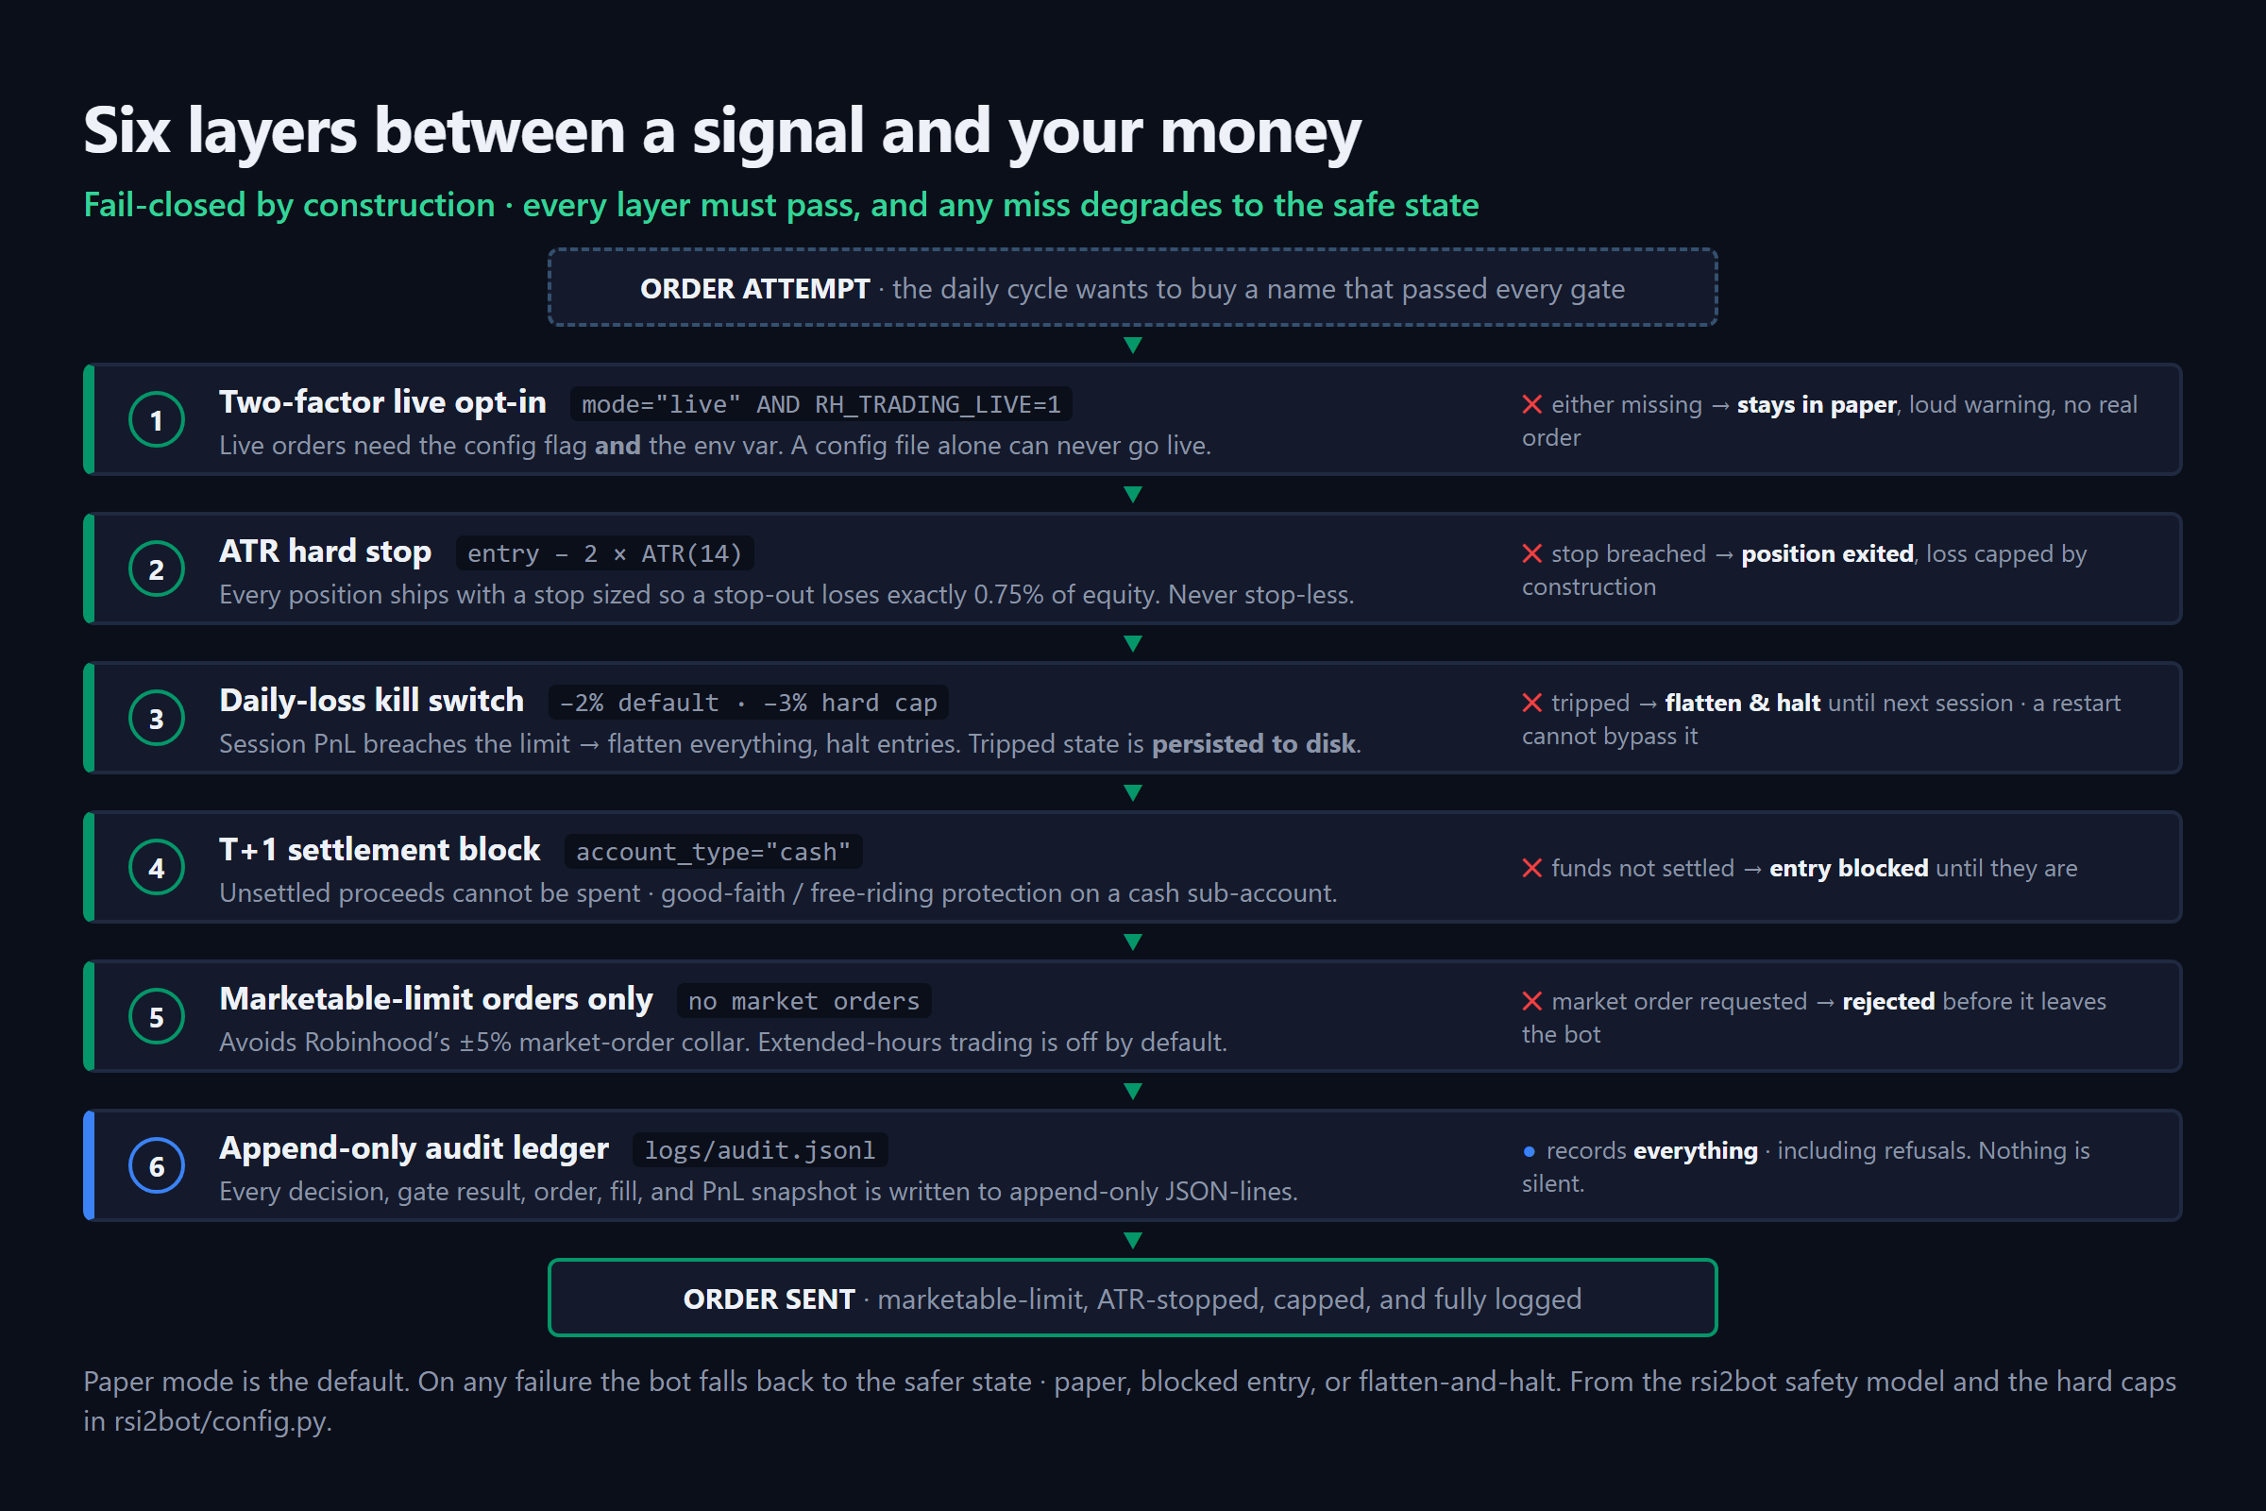The width and height of the screenshot is (2266, 1511).
Task: Click the ORDER SENT green-bordered box
Action: [1133, 1298]
